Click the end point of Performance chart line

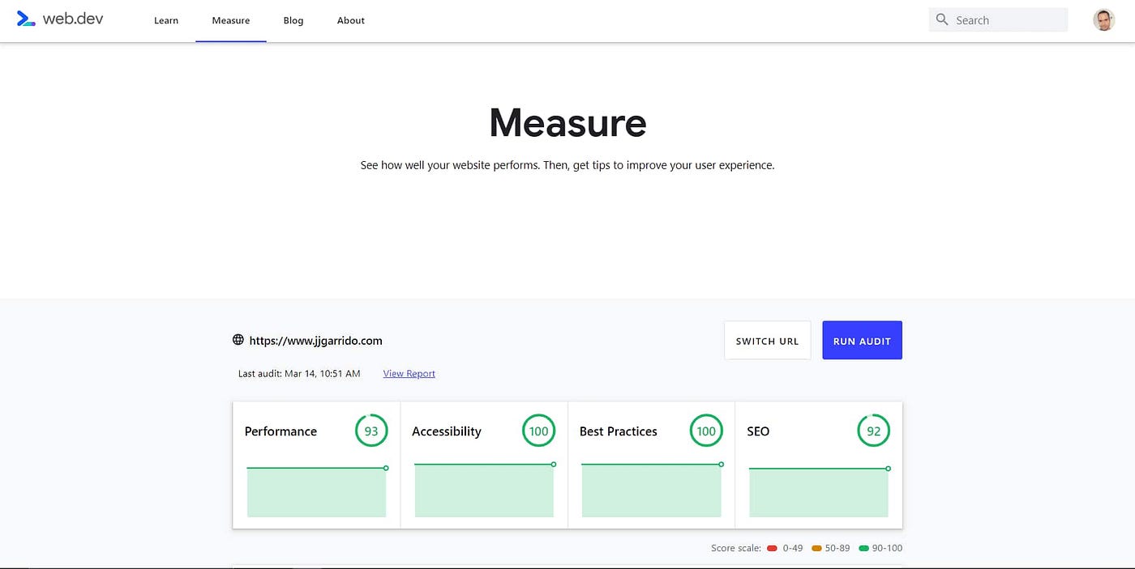tap(386, 468)
